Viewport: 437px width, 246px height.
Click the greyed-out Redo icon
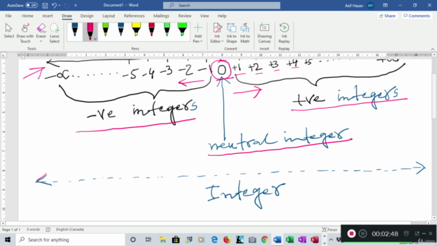(x=66, y=5)
